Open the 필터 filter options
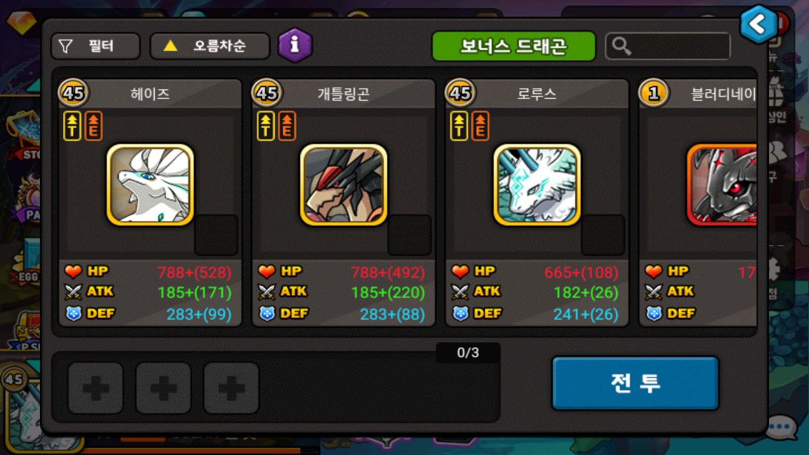 (96, 46)
